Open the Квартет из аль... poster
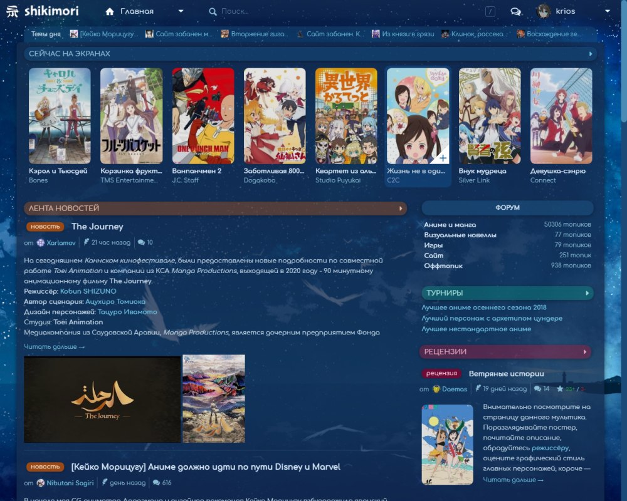 coord(346,116)
